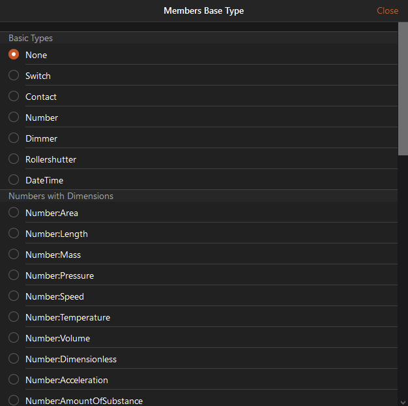Click the scrollbar down arrow
408x406 pixels.
coord(403,401)
